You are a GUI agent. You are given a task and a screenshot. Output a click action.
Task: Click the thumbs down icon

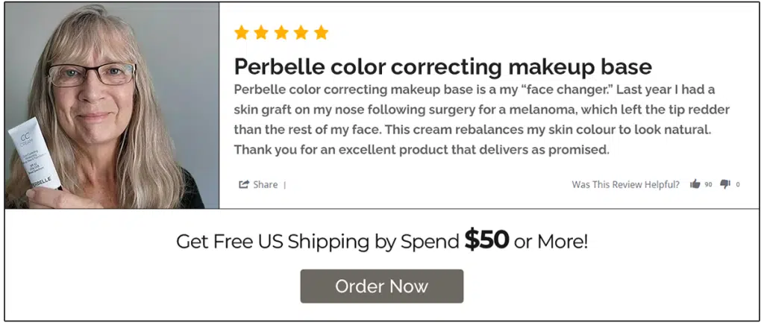[x=725, y=184]
